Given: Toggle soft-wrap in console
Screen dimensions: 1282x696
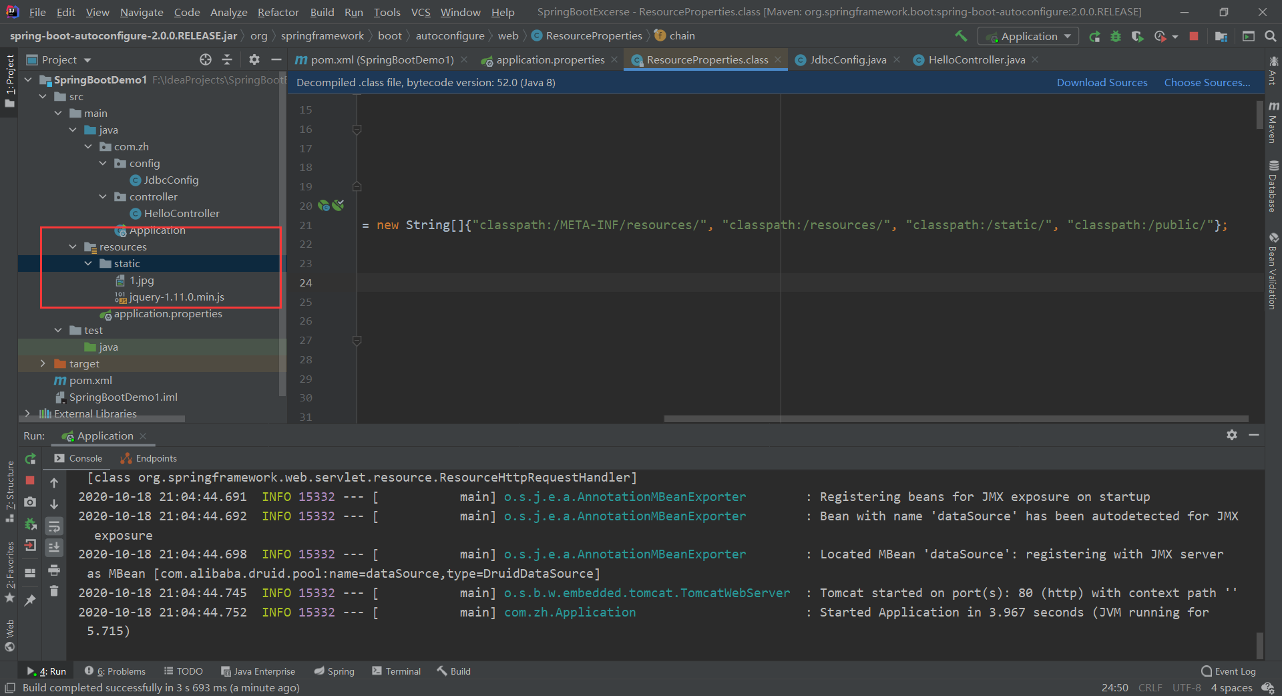Looking at the screenshot, I should click(54, 526).
